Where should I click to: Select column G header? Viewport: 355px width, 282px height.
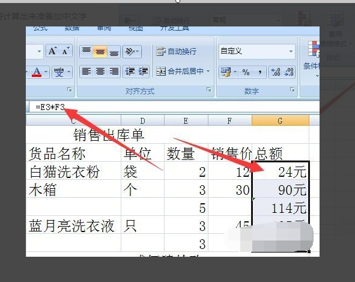click(x=281, y=120)
